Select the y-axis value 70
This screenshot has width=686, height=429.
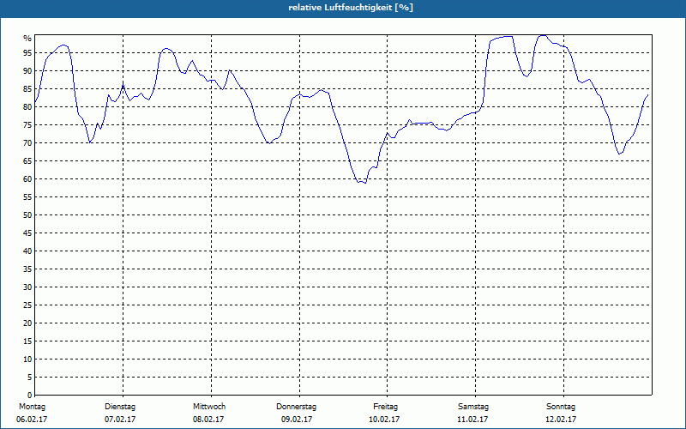pyautogui.click(x=27, y=143)
